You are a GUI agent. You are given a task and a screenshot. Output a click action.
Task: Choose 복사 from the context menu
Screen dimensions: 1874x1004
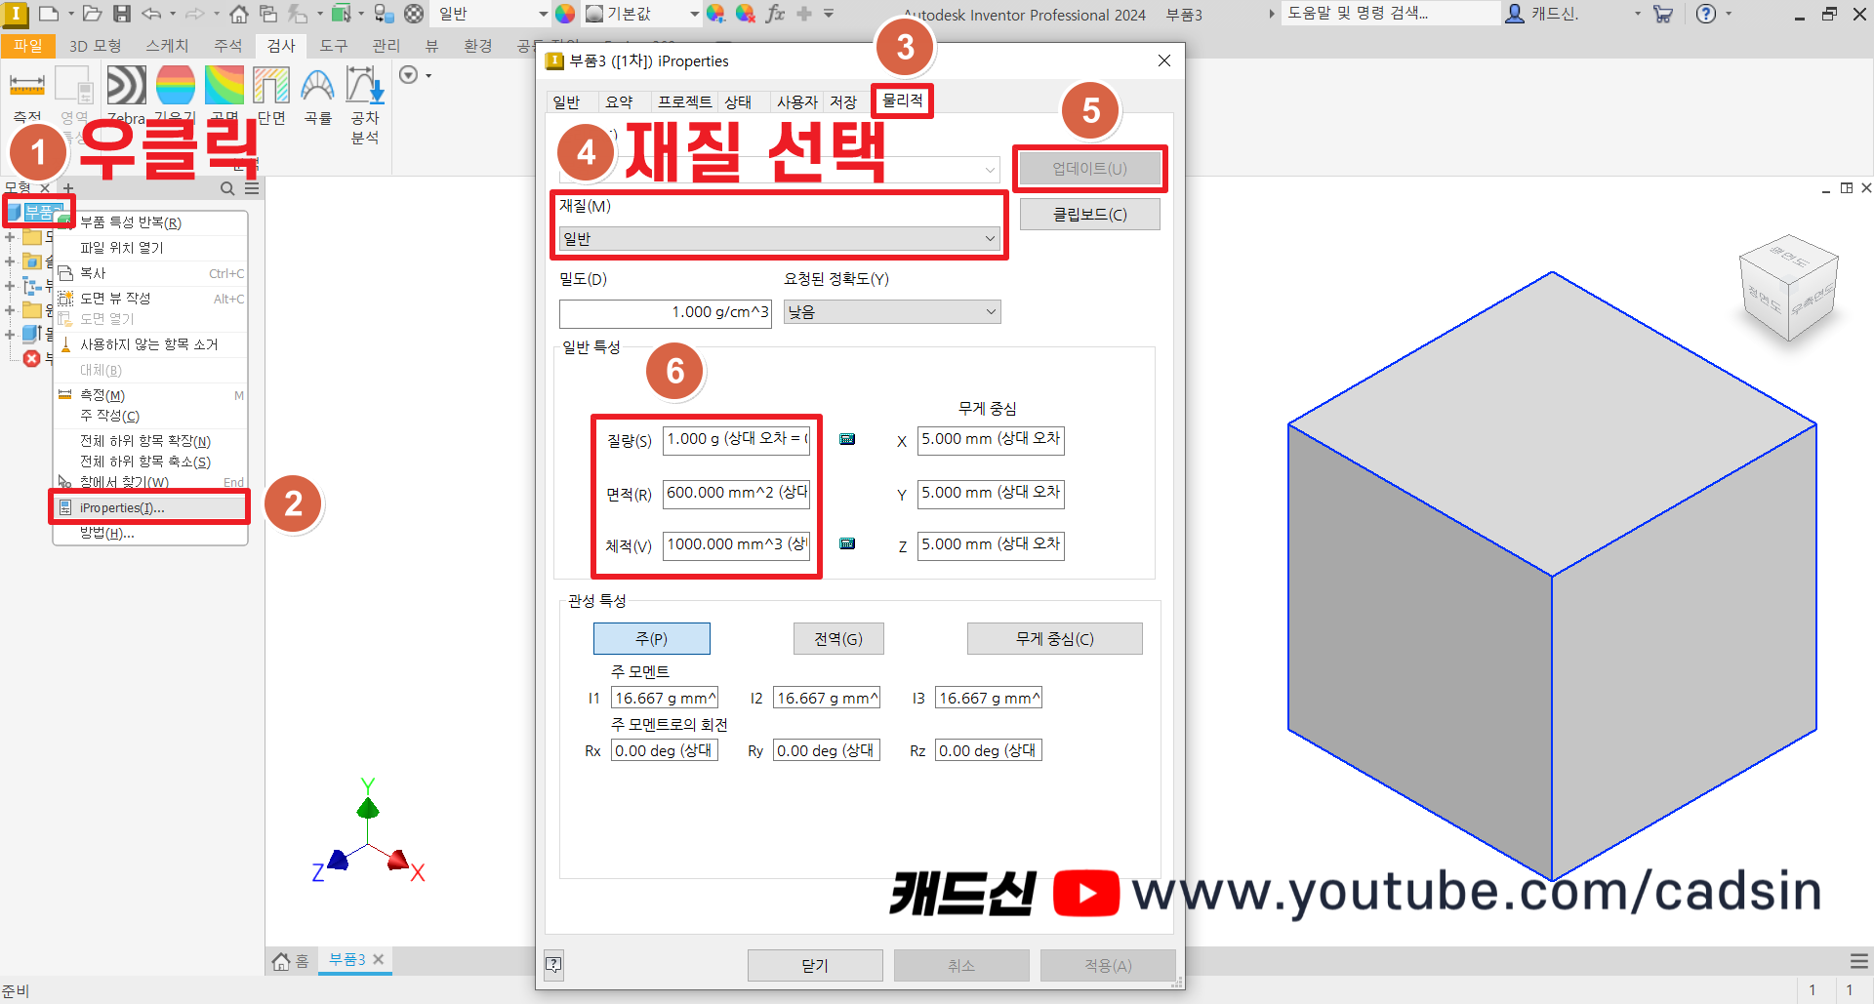tap(150, 273)
